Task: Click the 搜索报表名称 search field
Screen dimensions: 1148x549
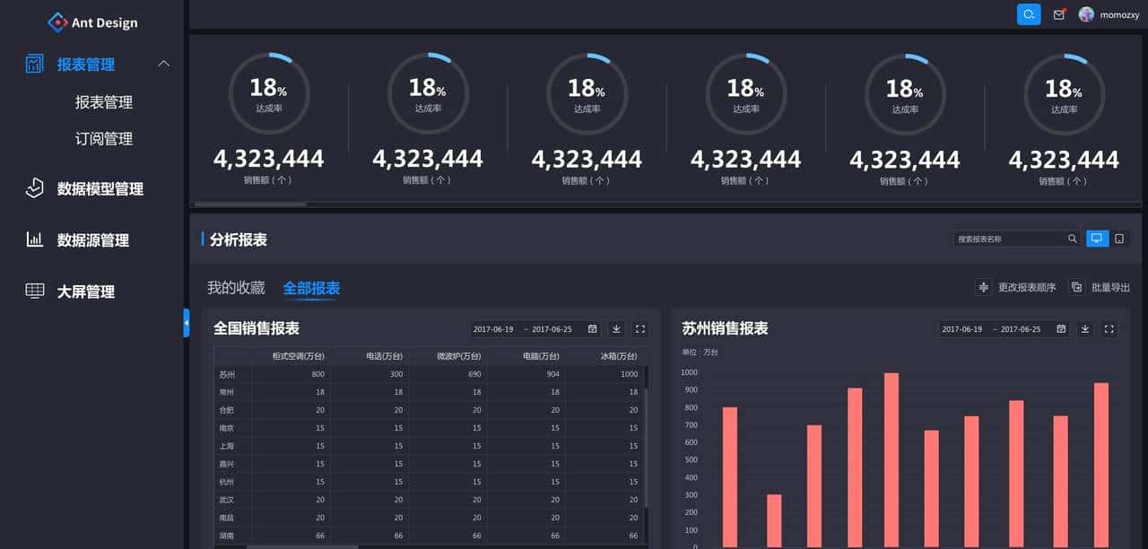Action: click(1009, 239)
